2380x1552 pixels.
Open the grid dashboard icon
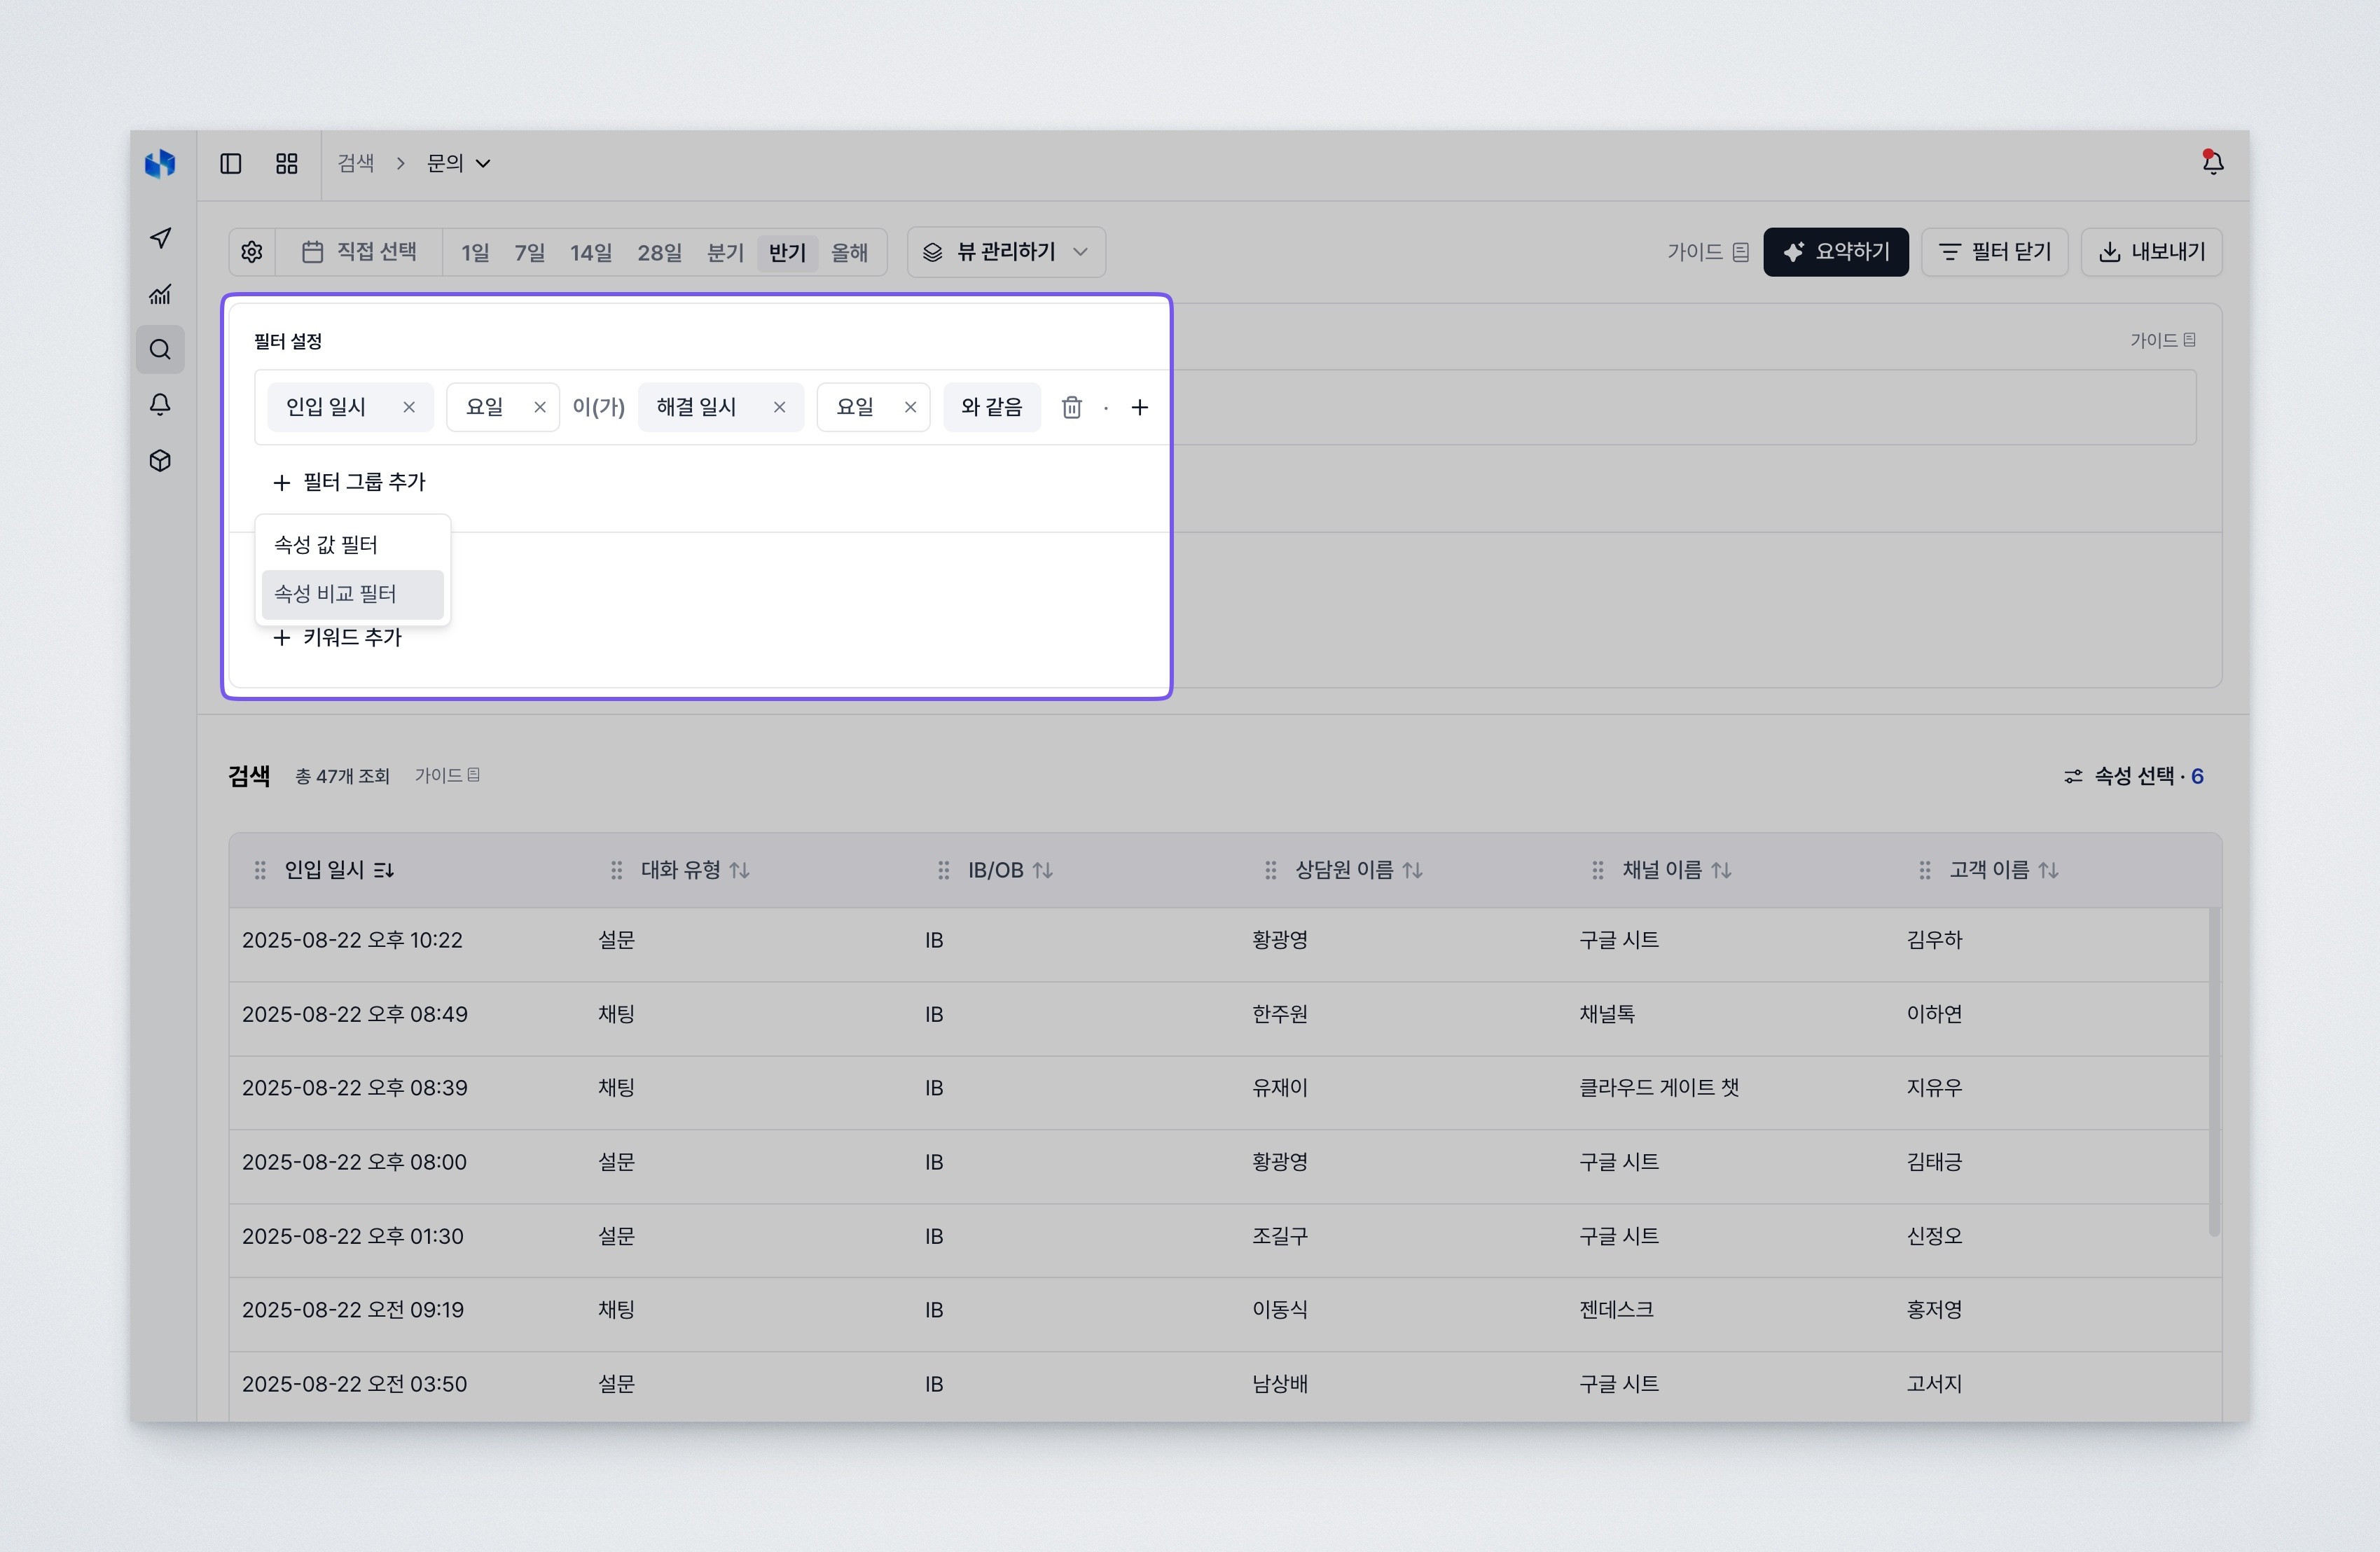(x=287, y=163)
